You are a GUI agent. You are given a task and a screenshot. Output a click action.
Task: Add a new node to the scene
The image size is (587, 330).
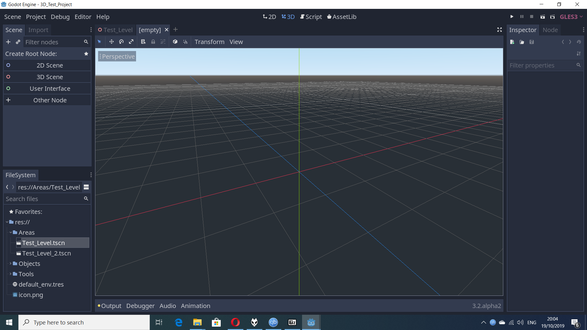(8, 42)
